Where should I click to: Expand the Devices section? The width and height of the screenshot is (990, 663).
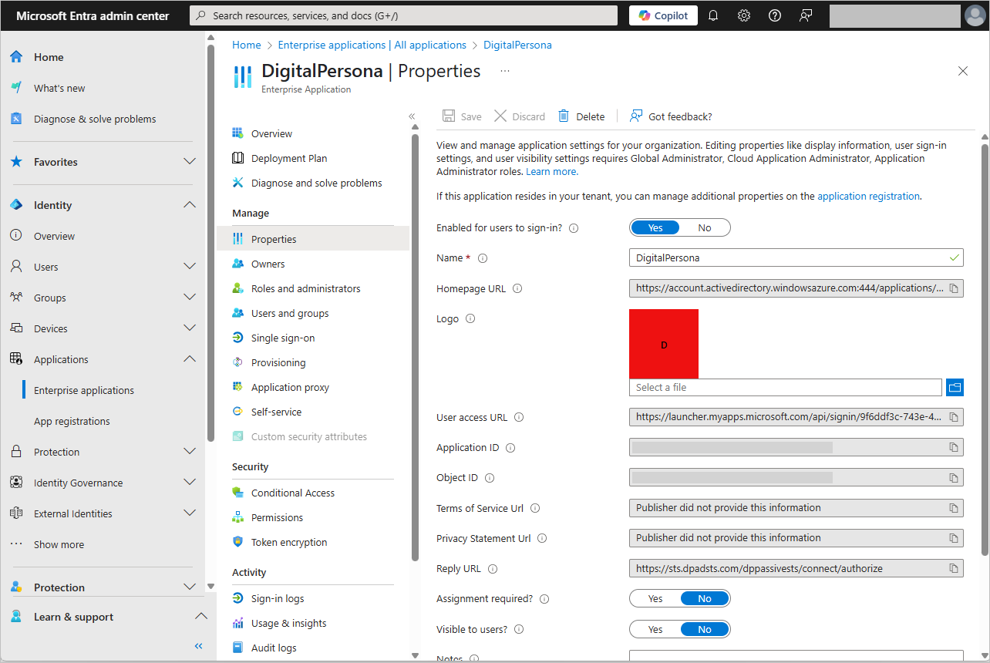(190, 328)
